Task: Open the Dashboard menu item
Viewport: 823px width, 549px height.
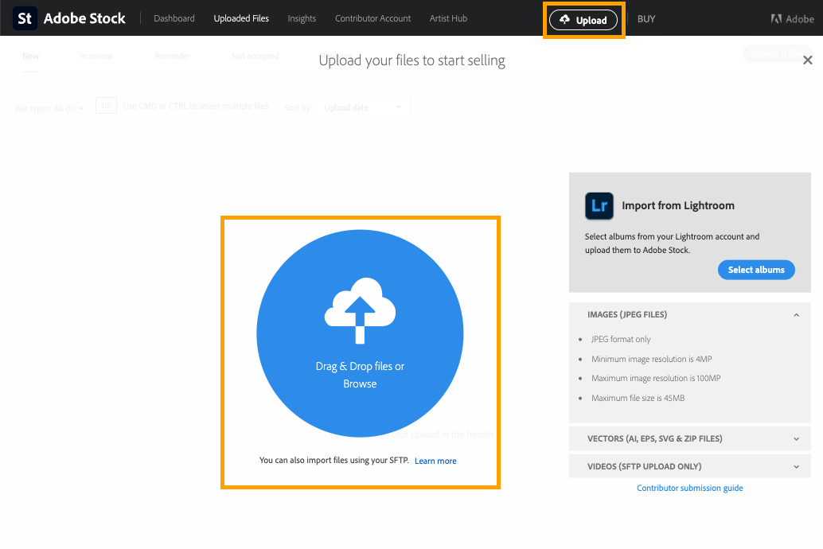Action: pos(174,18)
